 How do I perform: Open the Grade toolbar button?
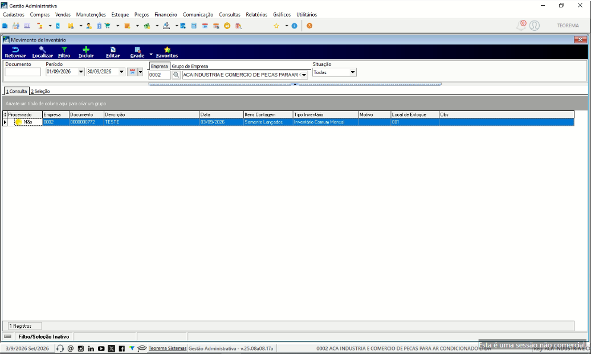pyautogui.click(x=137, y=52)
